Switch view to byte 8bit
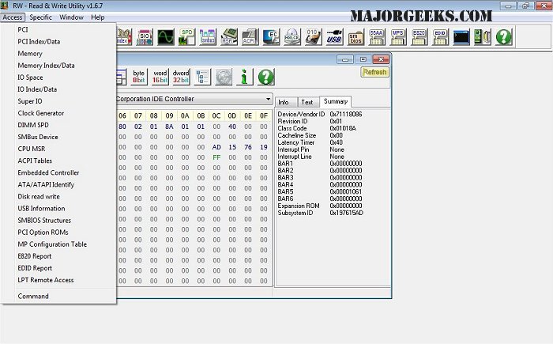The height and width of the screenshot is (344, 553). [138, 76]
